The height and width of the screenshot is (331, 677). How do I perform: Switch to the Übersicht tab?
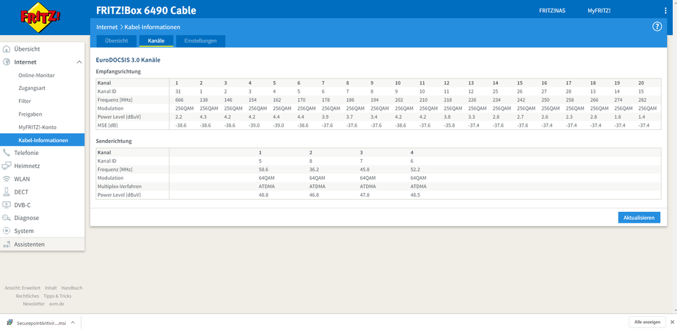pyautogui.click(x=116, y=41)
